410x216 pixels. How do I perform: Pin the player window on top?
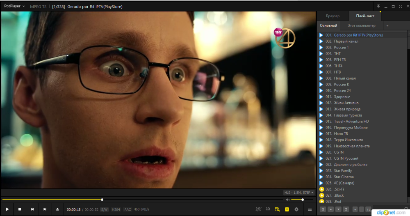point(378,6)
